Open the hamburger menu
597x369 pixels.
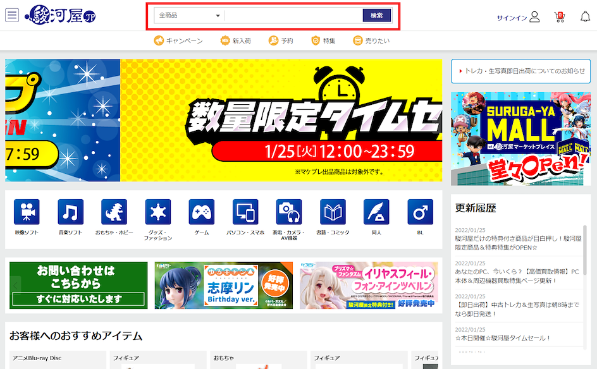(x=12, y=15)
